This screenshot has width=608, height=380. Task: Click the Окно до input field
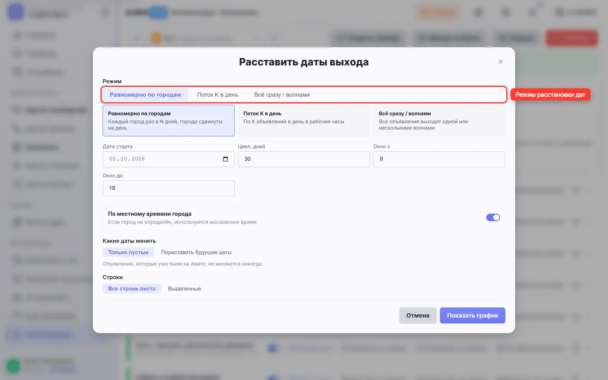click(168, 188)
